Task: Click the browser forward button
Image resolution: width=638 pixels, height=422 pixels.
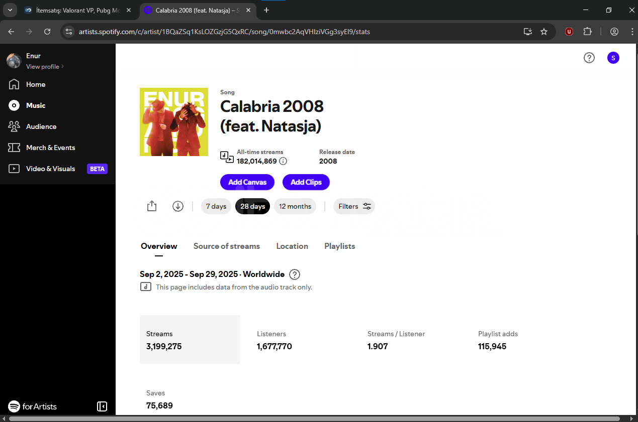Action: point(29,32)
